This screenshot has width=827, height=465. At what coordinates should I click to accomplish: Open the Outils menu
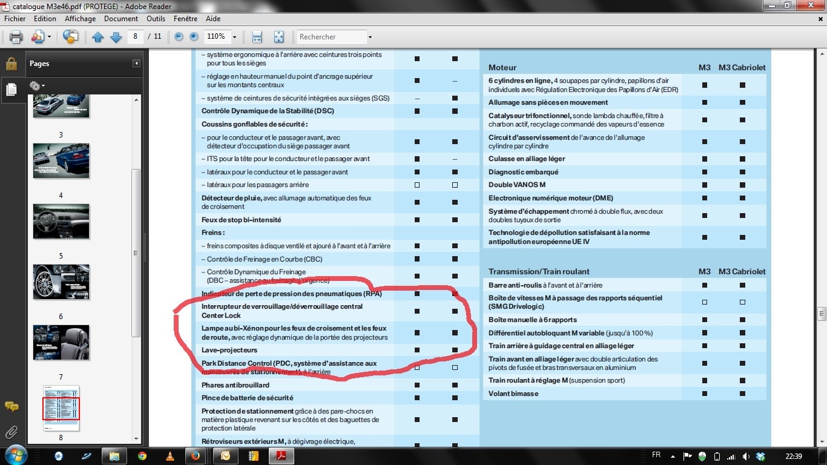coord(156,19)
